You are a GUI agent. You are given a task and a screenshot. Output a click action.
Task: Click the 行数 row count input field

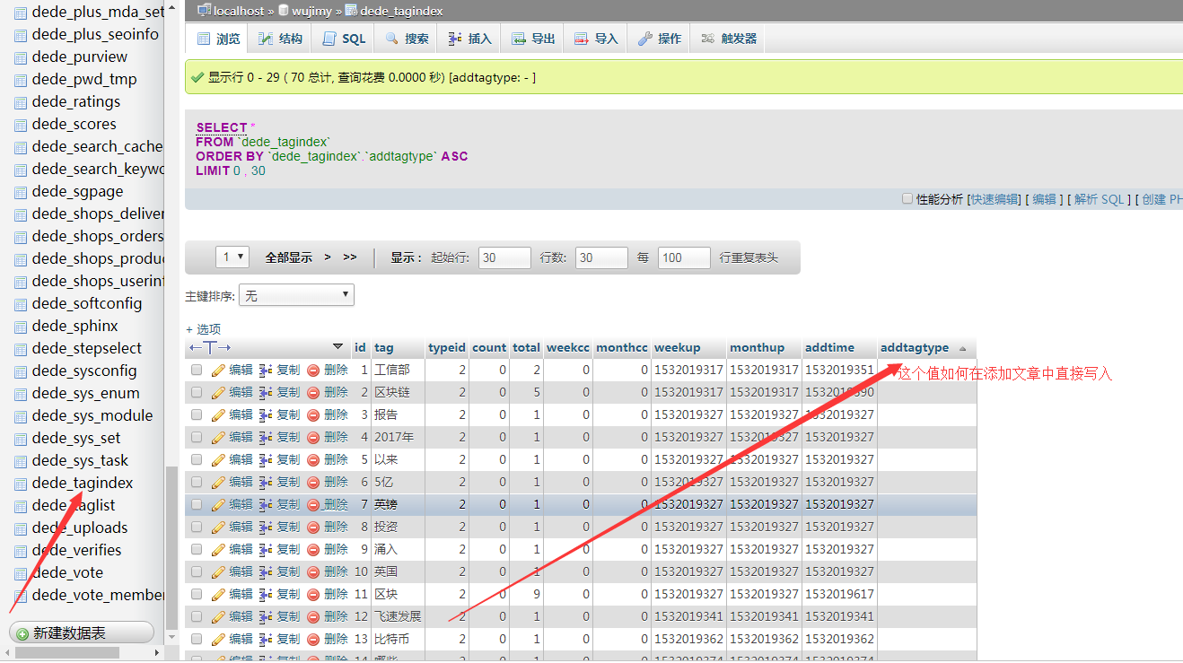tap(601, 257)
